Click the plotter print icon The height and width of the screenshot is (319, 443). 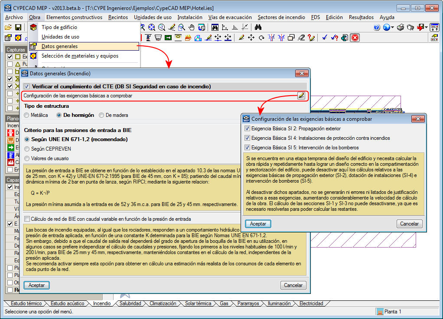(410, 27)
